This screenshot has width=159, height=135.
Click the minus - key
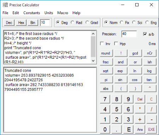152,119
